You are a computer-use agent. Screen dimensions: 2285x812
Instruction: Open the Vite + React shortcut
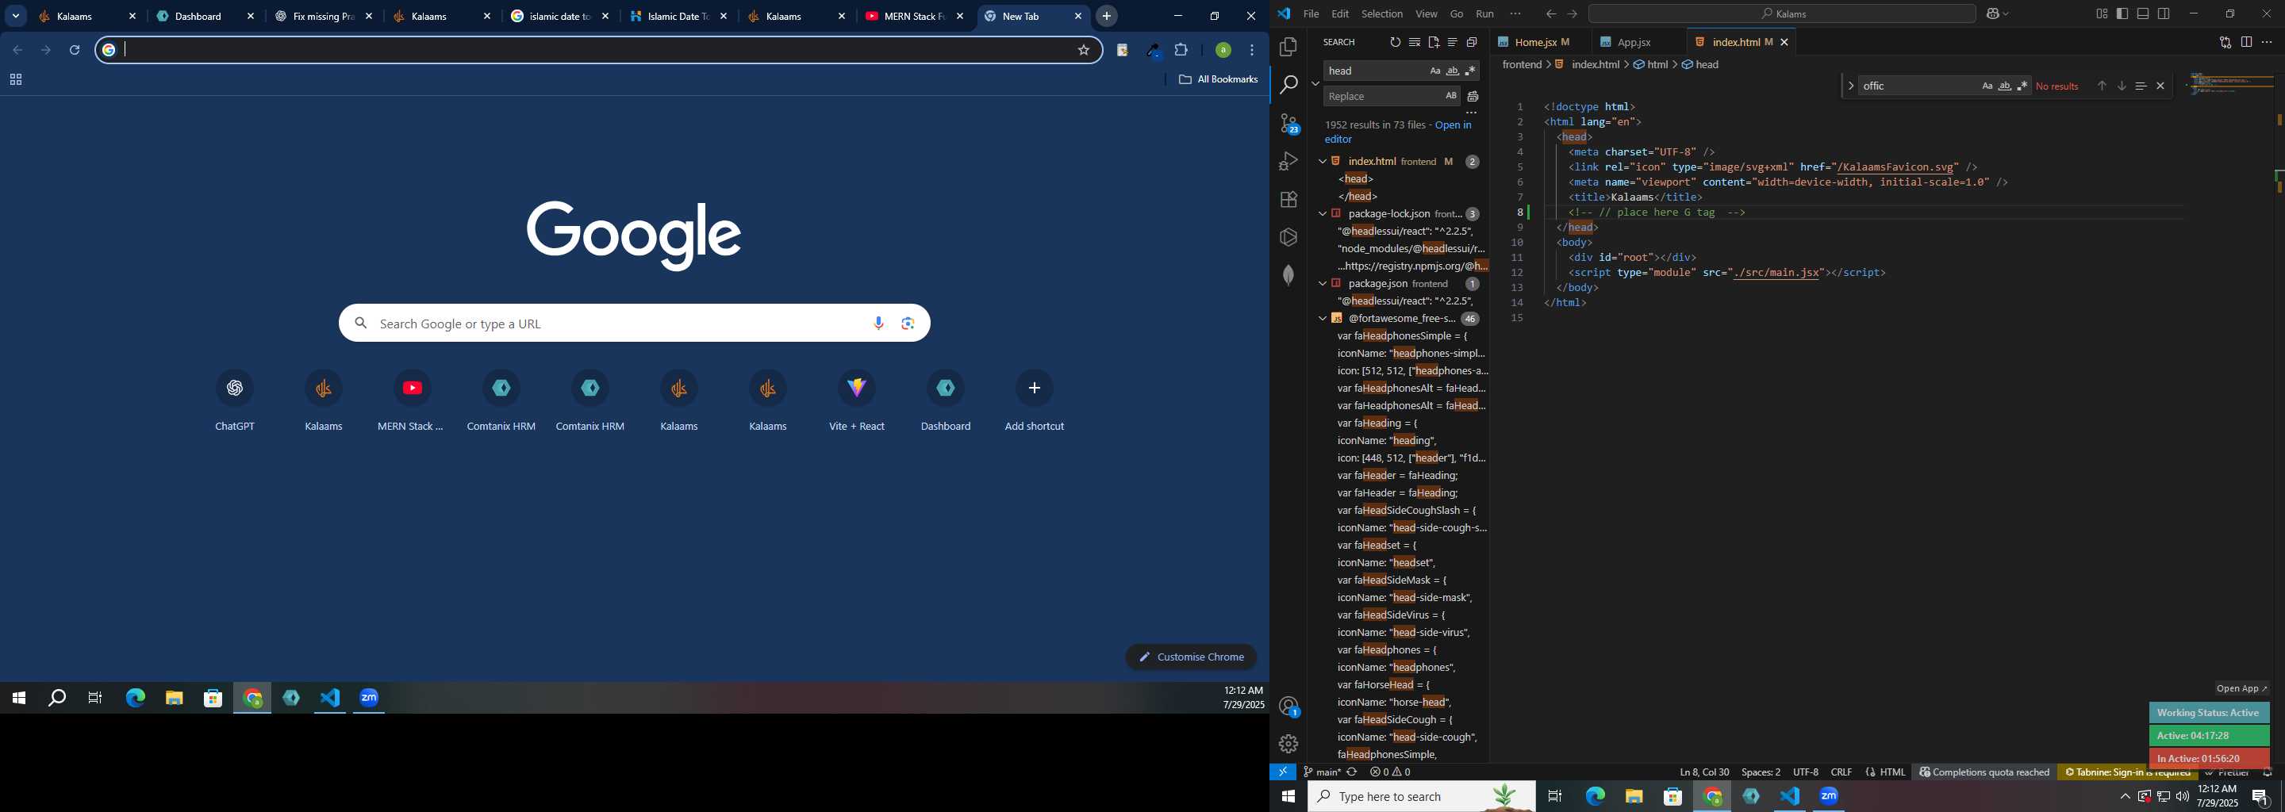[x=857, y=400]
